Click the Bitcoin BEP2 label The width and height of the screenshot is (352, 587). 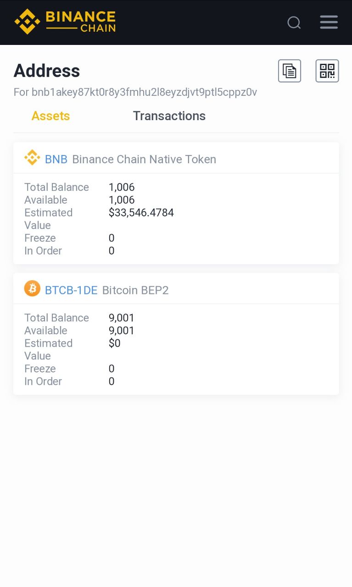(x=135, y=290)
